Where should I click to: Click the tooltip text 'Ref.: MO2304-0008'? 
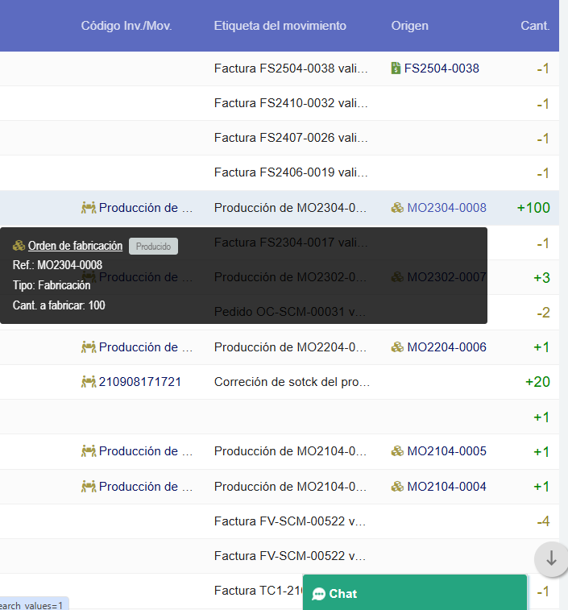pyautogui.click(x=57, y=265)
